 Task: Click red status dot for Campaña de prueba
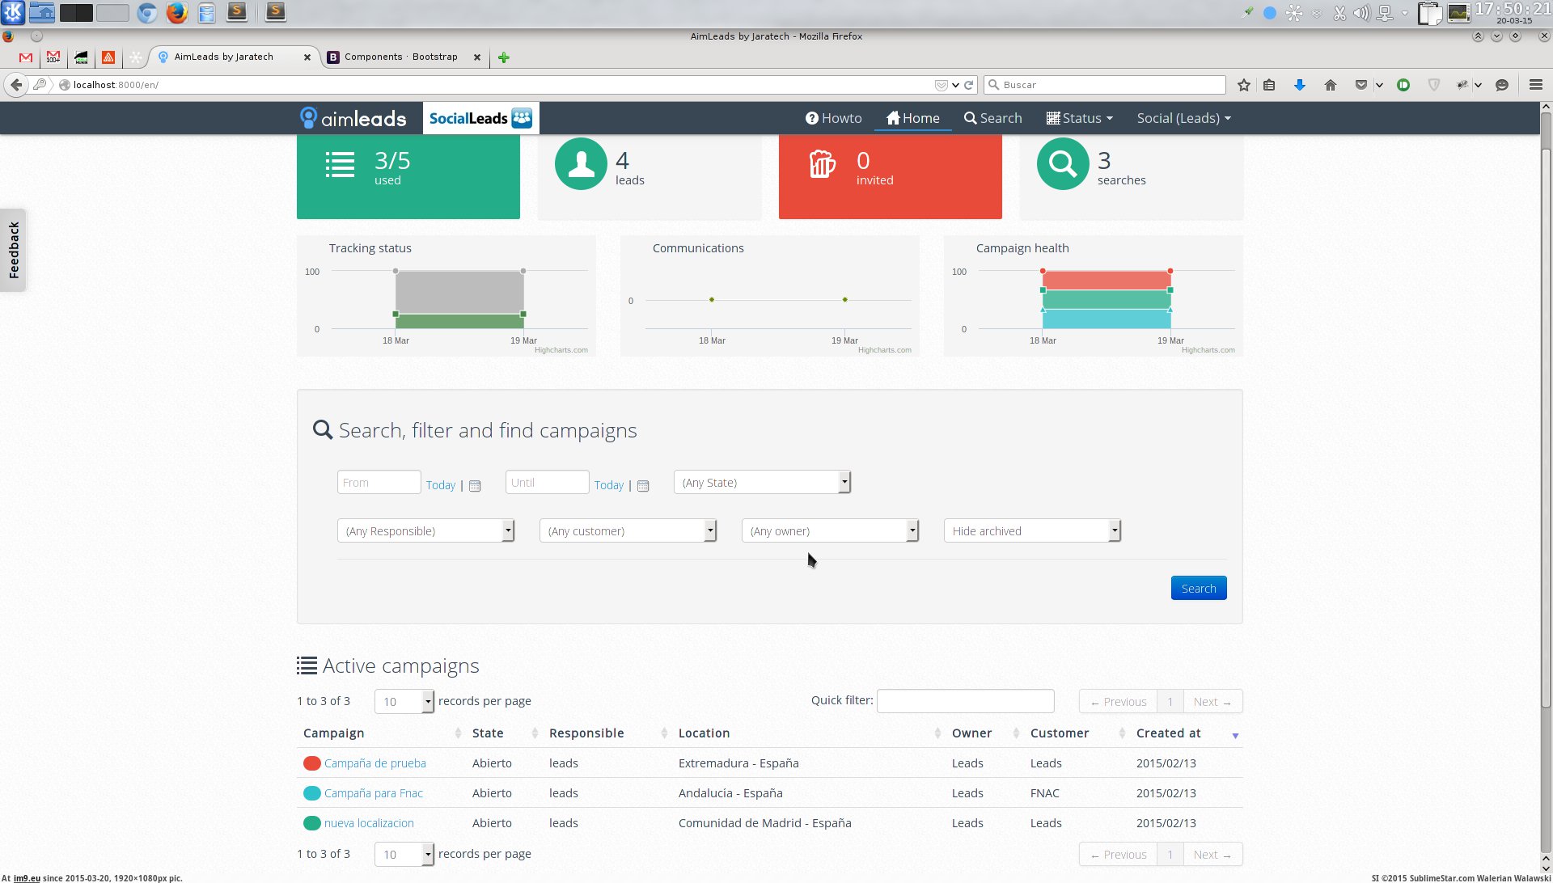click(x=311, y=763)
